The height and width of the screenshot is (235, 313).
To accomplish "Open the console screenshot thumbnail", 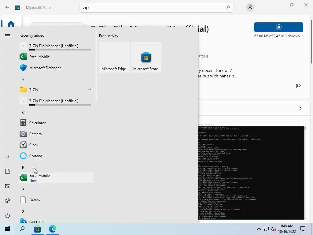I will coord(251,171).
